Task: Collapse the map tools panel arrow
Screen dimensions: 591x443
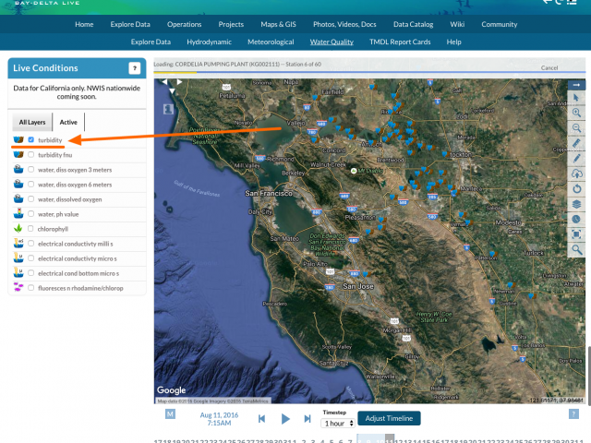Action: point(576,85)
